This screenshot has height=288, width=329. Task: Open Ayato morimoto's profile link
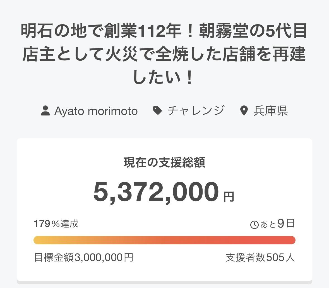96,111
